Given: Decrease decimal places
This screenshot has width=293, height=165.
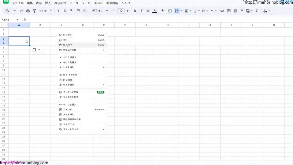Looking at the screenshot, I should [71, 11].
